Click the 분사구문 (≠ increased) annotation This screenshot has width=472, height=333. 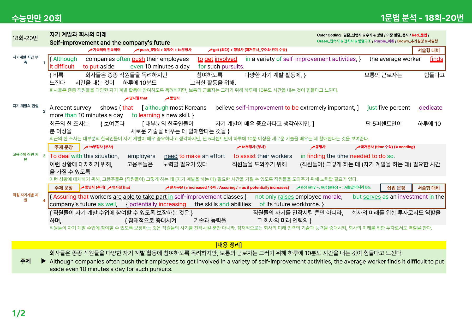(x=229, y=187)
